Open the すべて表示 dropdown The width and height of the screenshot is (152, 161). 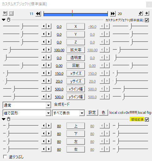click(x=68, y=113)
